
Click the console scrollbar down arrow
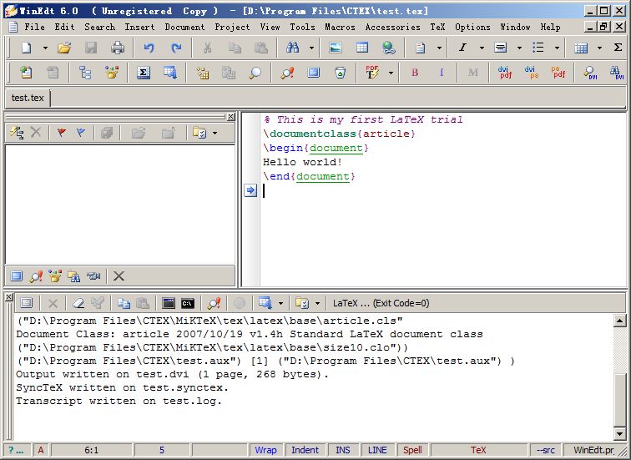click(619, 433)
